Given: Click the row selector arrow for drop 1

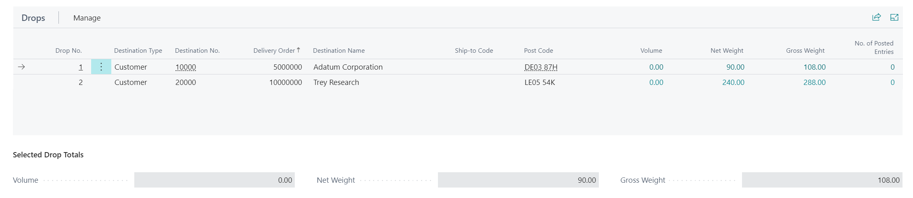Looking at the screenshot, I should 22,67.
